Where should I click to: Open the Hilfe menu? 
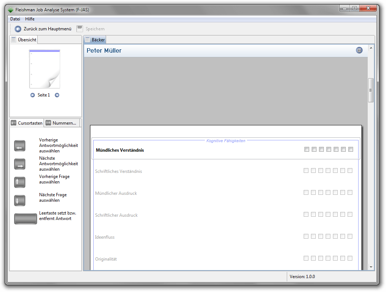point(30,19)
